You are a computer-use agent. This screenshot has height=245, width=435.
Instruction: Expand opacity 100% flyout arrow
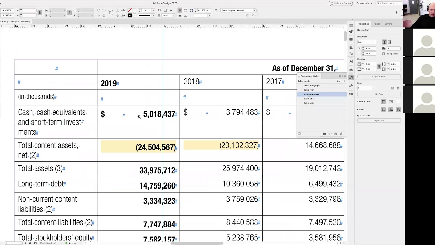click(173, 15)
